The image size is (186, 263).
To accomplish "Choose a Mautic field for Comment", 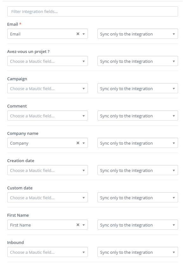I will point(48,116).
